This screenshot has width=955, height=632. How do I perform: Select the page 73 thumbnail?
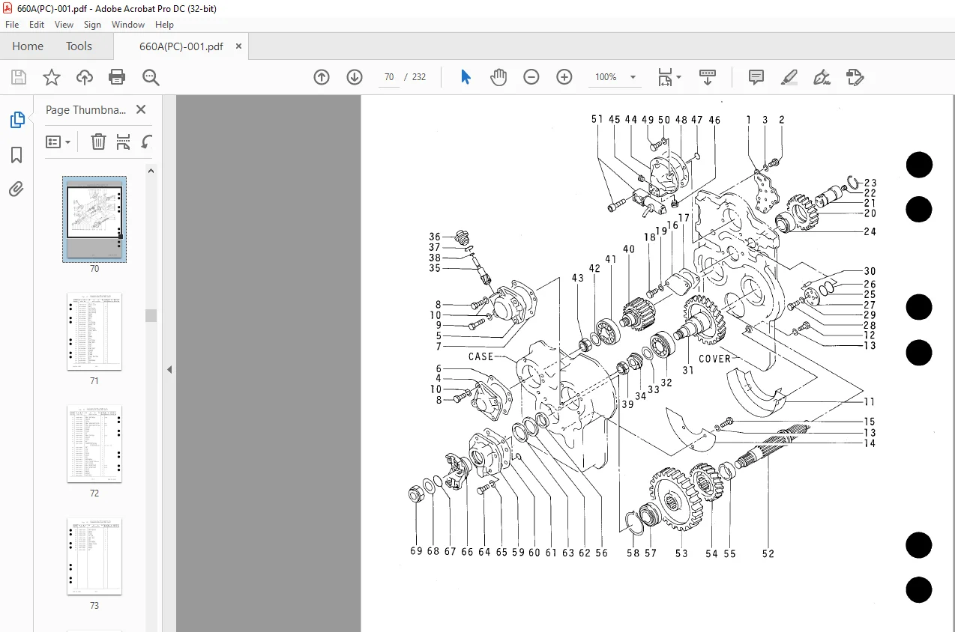coord(94,556)
